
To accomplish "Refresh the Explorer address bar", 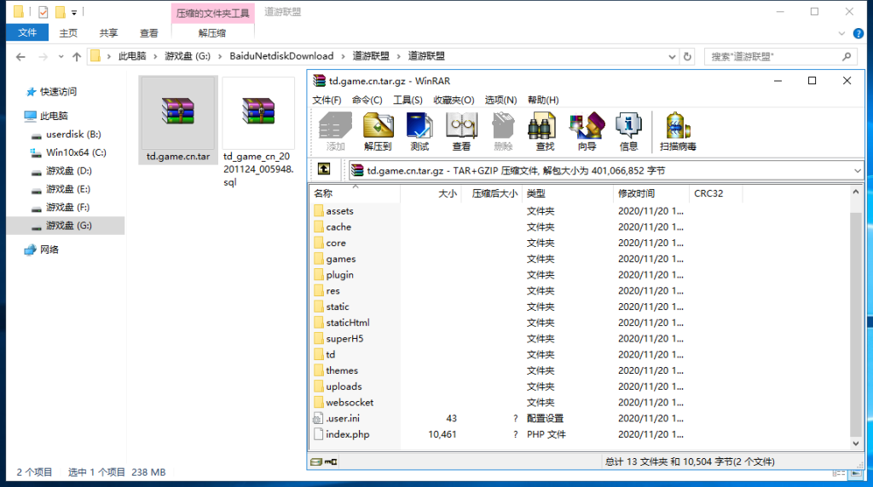I will coord(688,57).
